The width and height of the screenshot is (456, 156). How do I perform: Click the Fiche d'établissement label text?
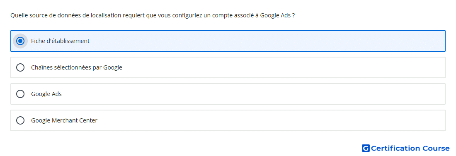click(x=60, y=41)
